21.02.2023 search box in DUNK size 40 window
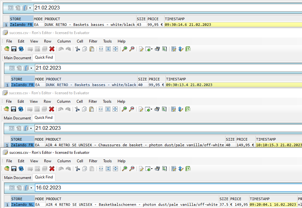302x208 pixels. [x=168, y=68]
